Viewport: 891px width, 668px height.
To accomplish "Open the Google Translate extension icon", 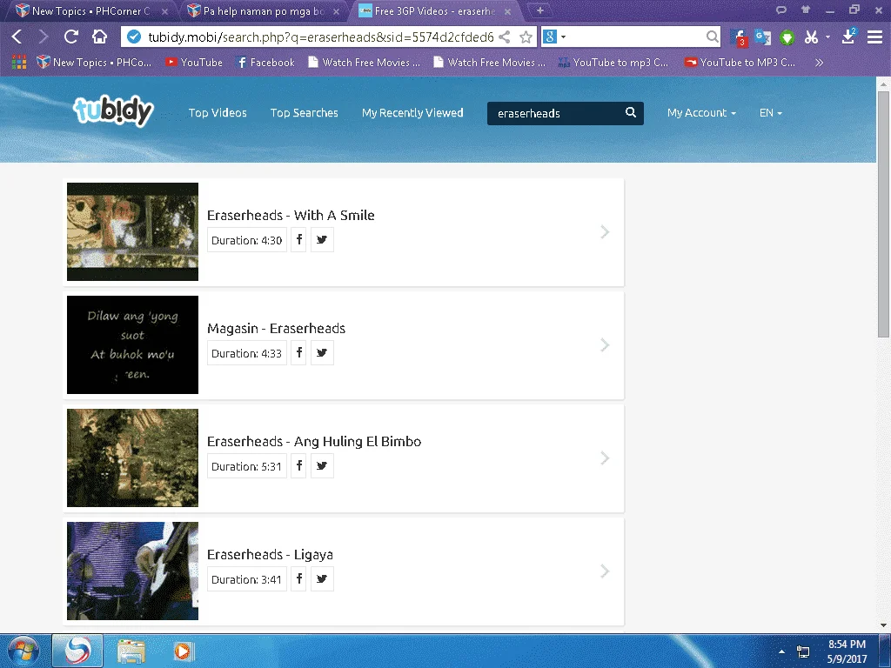I will coord(762,37).
